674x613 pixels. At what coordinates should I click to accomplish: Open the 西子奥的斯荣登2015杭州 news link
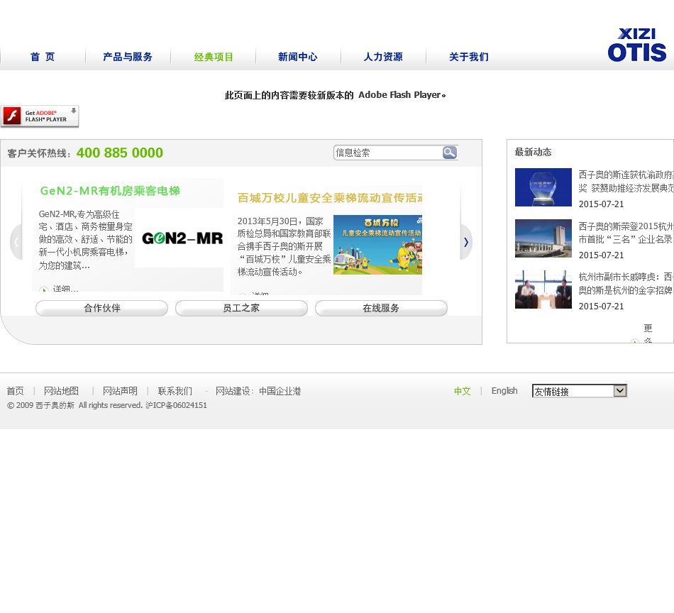626,233
